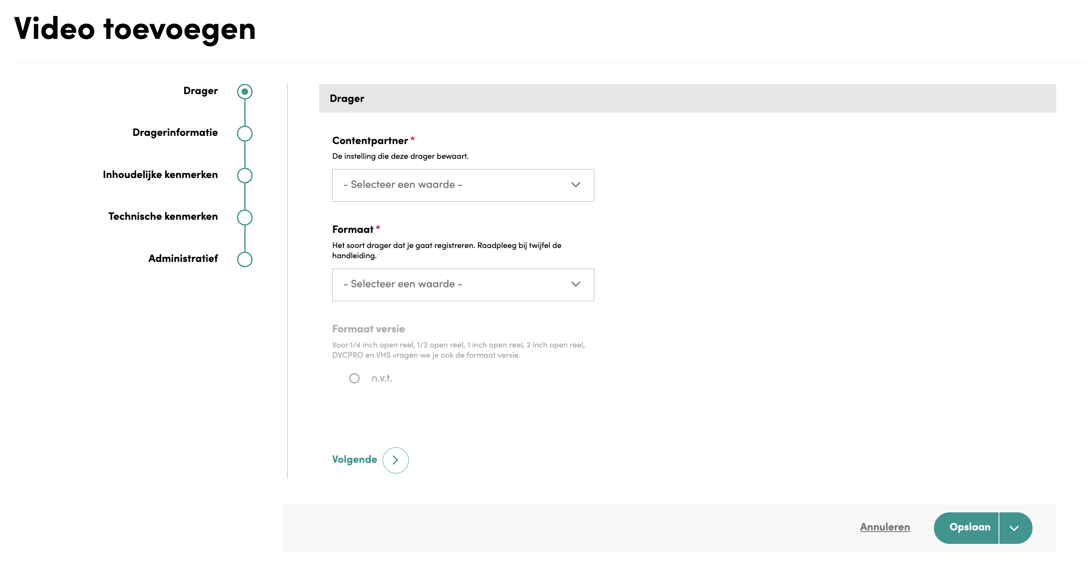Click the Drager step circle indicator
This screenshot has height=568, width=1087.
tap(245, 92)
